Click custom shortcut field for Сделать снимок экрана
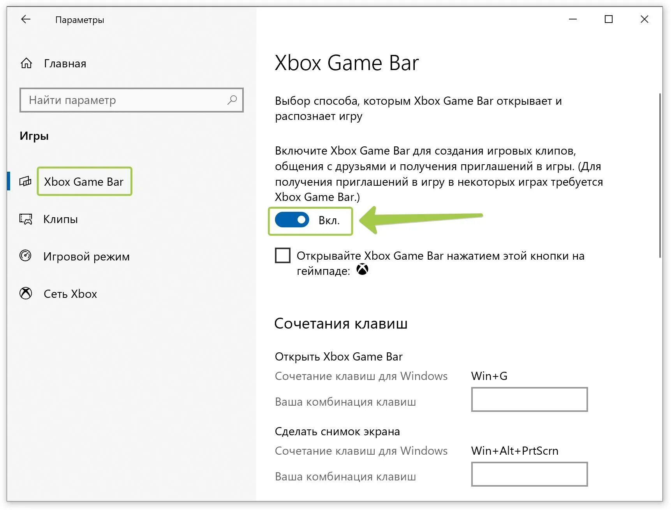The width and height of the screenshot is (671, 510). [x=529, y=474]
